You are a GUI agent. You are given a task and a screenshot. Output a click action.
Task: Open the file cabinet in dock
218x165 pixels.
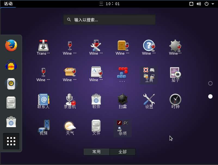(x=11, y=103)
